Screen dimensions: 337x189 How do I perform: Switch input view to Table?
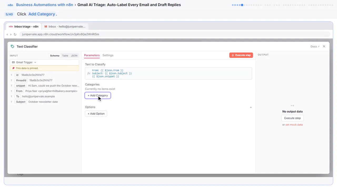[x=65, y=56]
